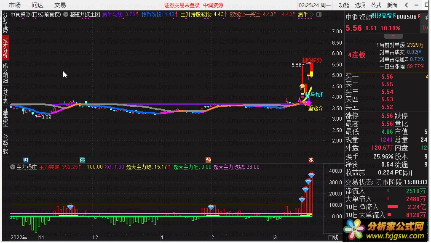Click the second-highest blue diamond signal marker
The height and width of the screenshot is (243, 431).
308,182
